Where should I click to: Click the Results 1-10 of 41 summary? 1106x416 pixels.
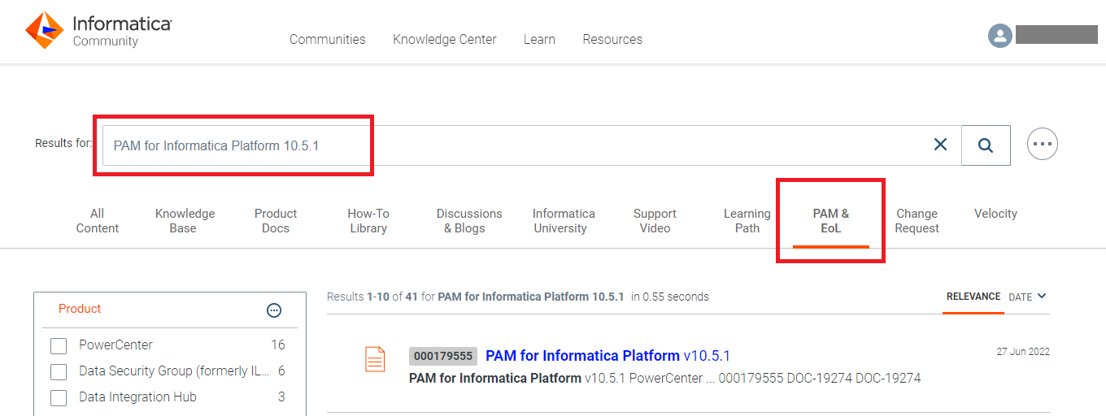click(517, 297)
